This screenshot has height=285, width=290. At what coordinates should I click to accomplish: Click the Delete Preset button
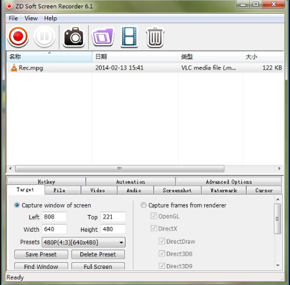tap(98, 254)
